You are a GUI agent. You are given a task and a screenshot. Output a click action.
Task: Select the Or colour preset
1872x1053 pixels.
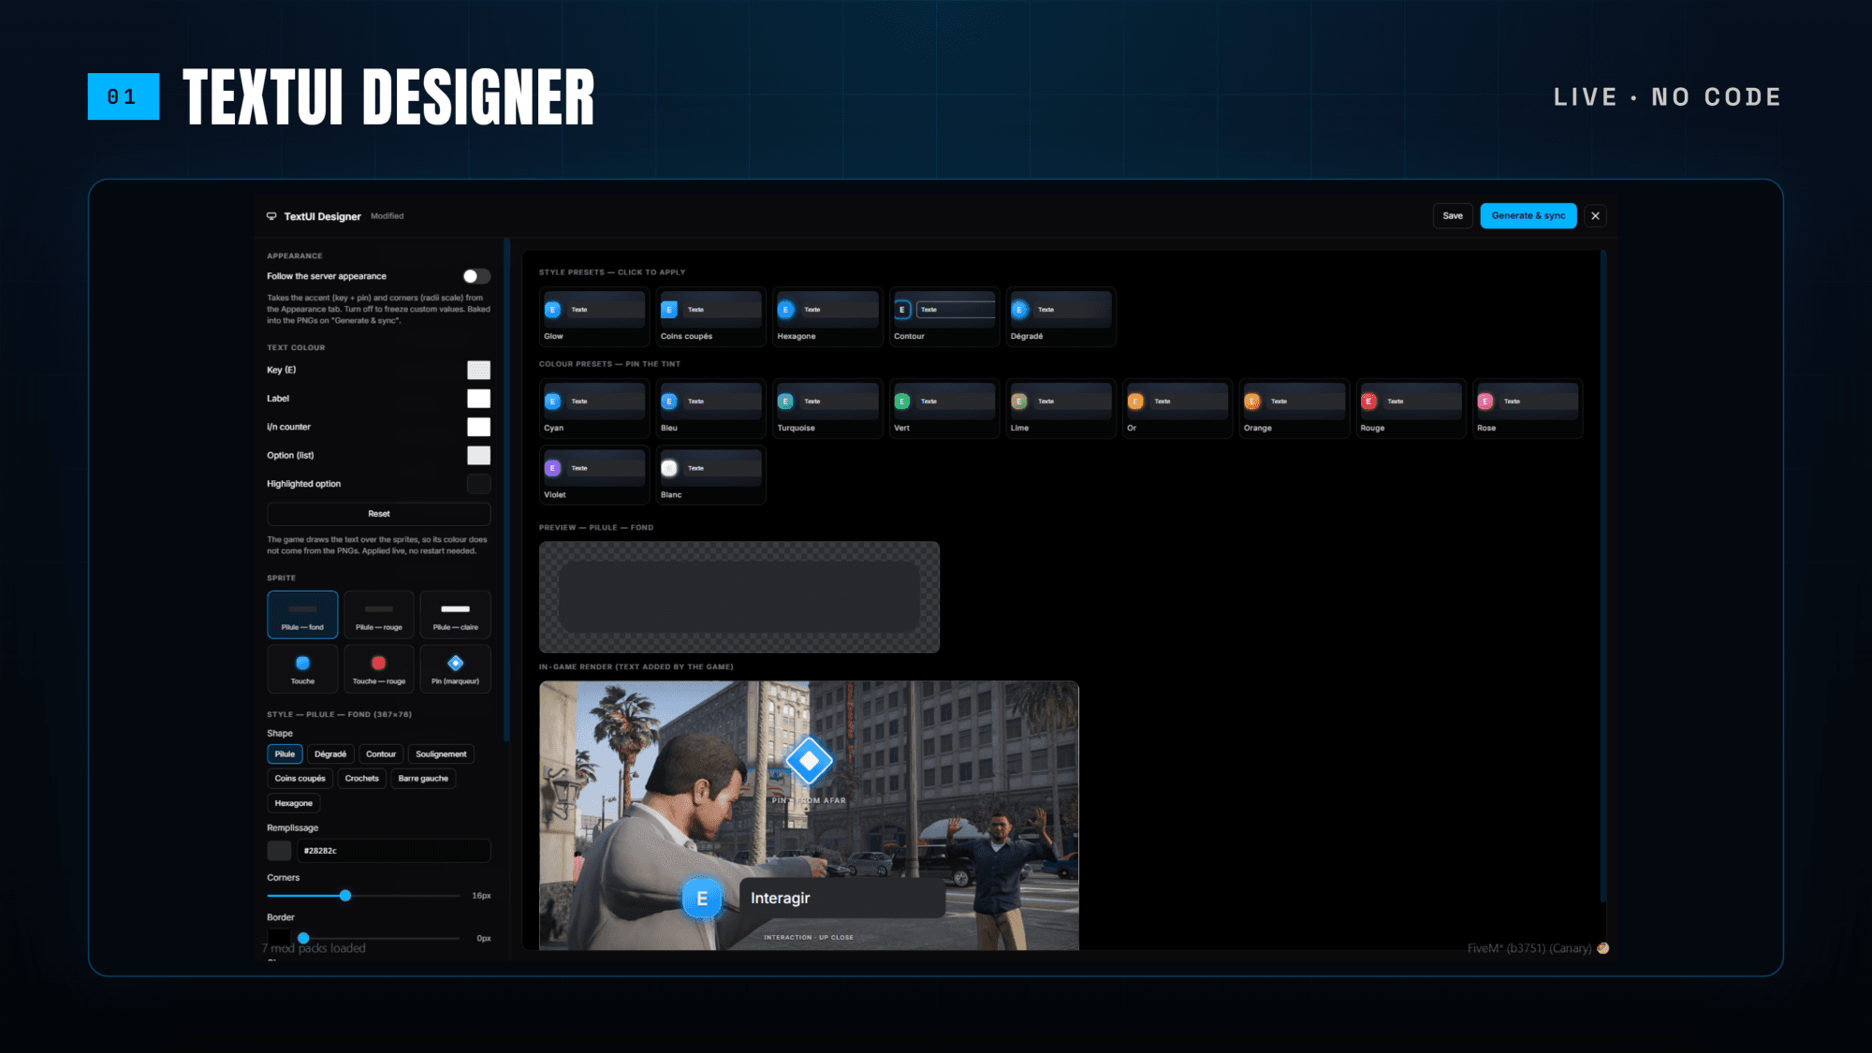pyautogui.click(x=1177, y=409)
